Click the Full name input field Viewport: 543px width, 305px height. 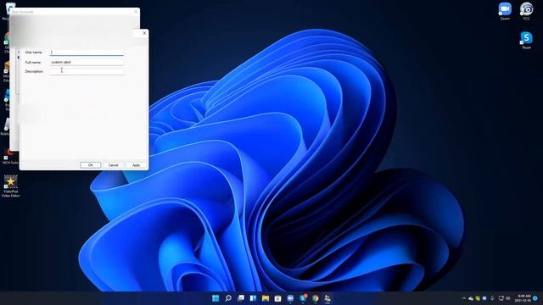[87, 62]
